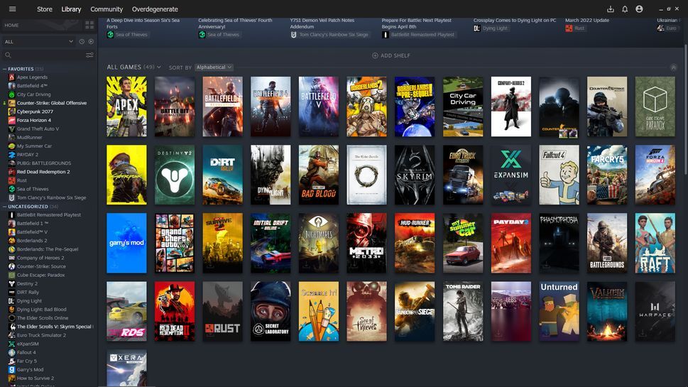This screenshot has width=688, height=387.
Task: Click the Sea of Thieves sidebar icon
Action: pos(12,189)
